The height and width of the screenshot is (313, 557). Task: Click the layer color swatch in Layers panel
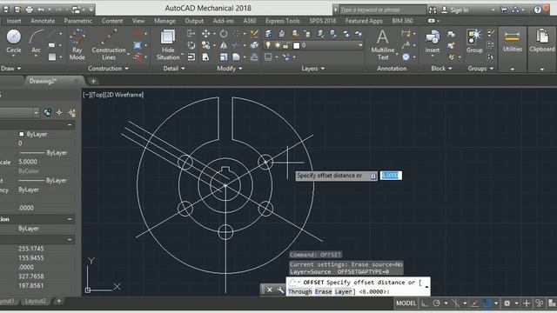[296, 45]
